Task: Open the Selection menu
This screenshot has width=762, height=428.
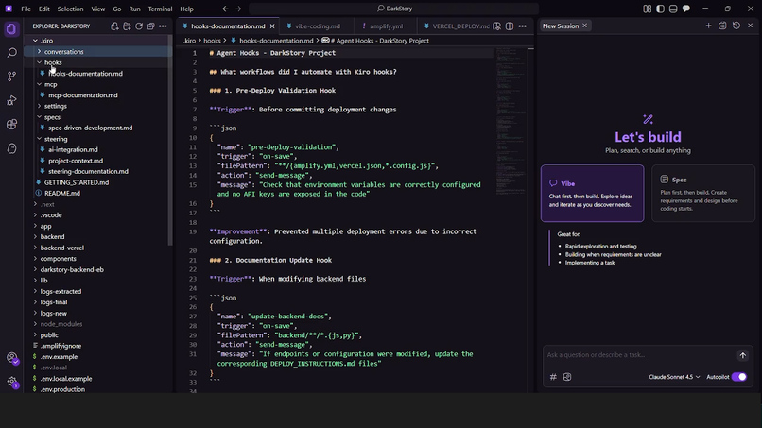Action: [x=71, y=9]
